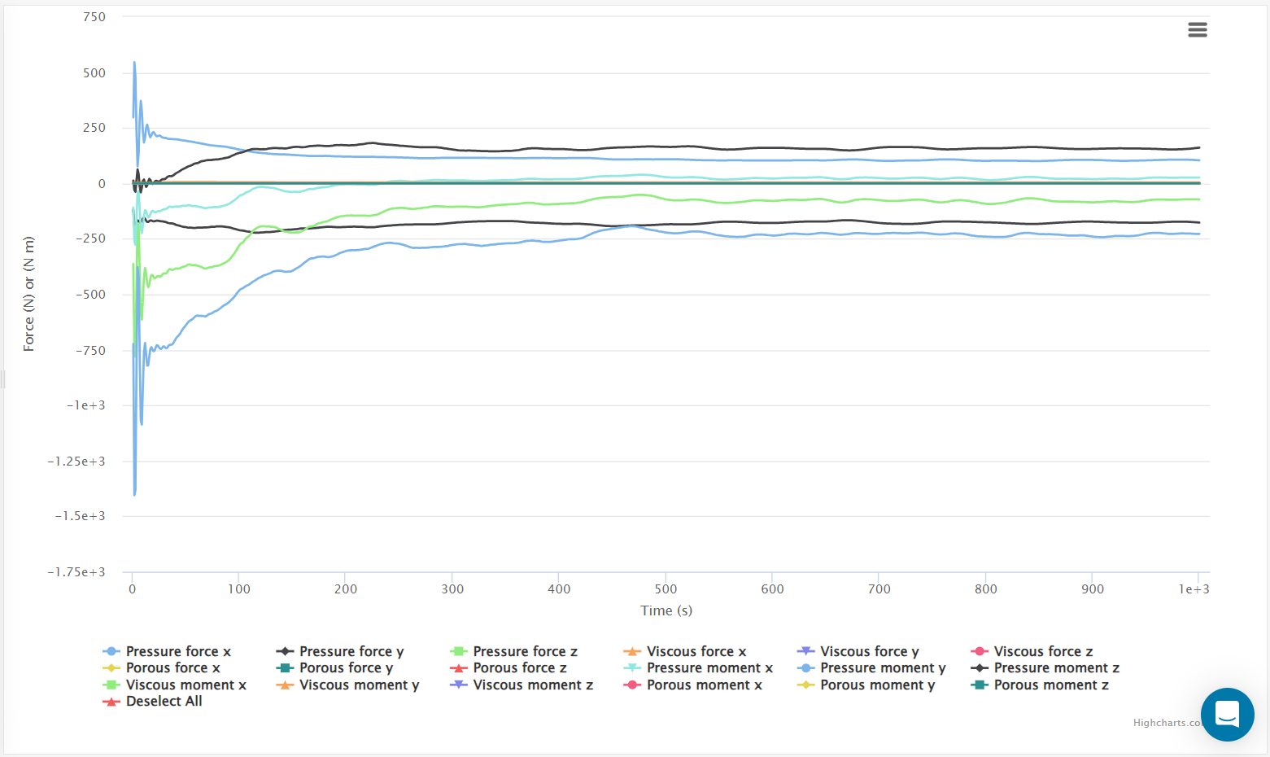Click Viscous moment y triangle marker icon
The image size is (1270, 757).
pos(285,685)
